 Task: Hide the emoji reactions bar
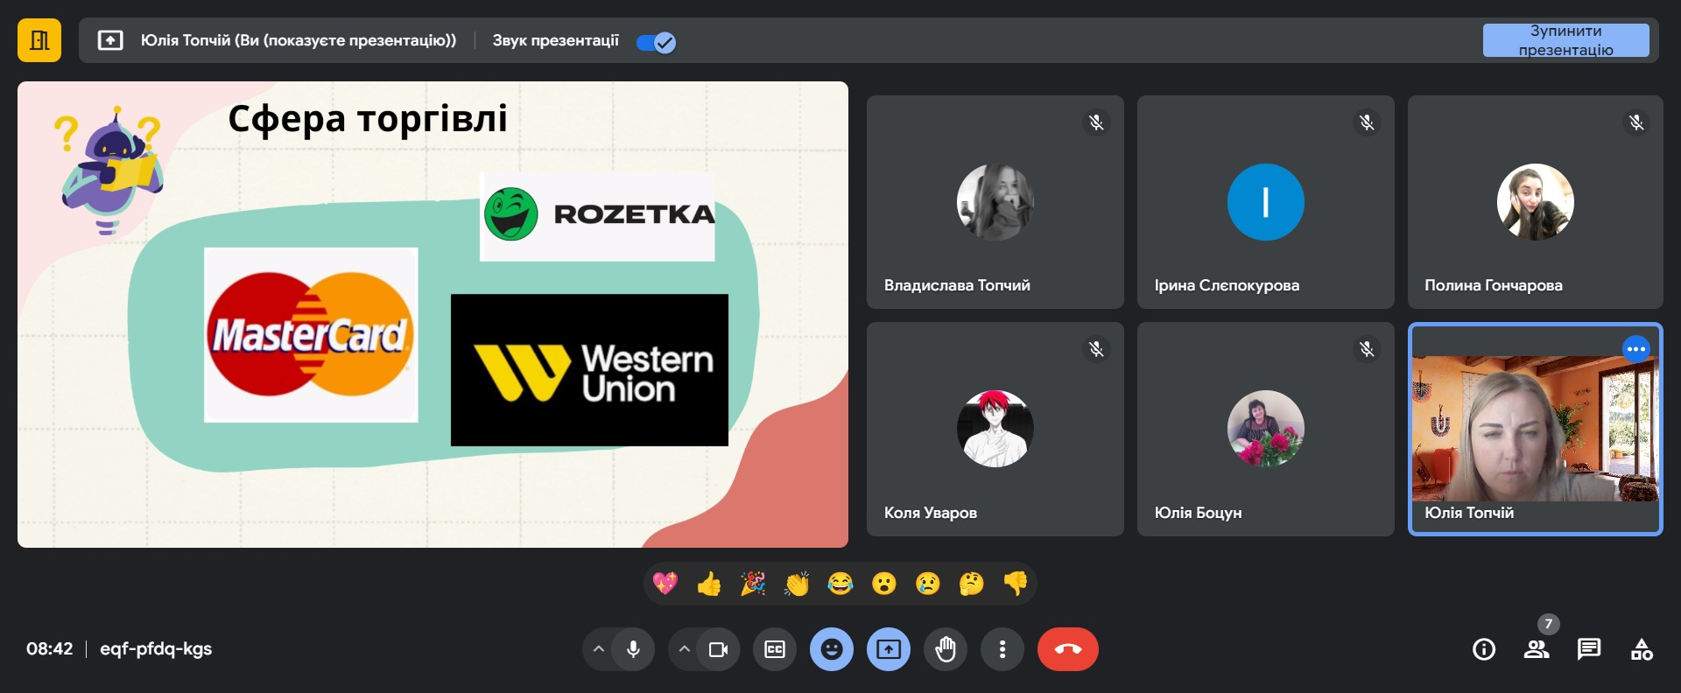point(832,649)
